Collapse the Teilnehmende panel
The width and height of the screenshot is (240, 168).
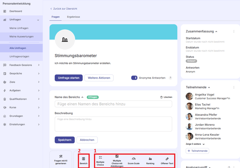[209, 88]
